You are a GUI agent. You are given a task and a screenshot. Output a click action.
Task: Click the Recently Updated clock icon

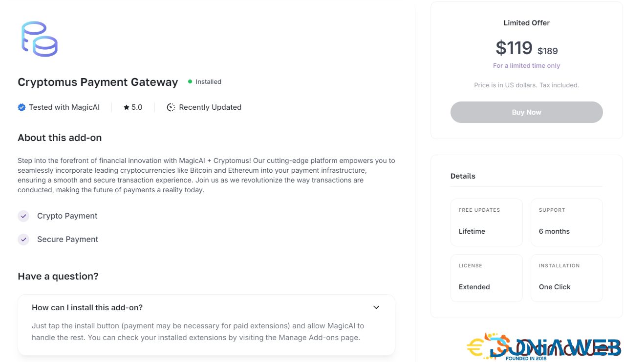pos(171,107)
